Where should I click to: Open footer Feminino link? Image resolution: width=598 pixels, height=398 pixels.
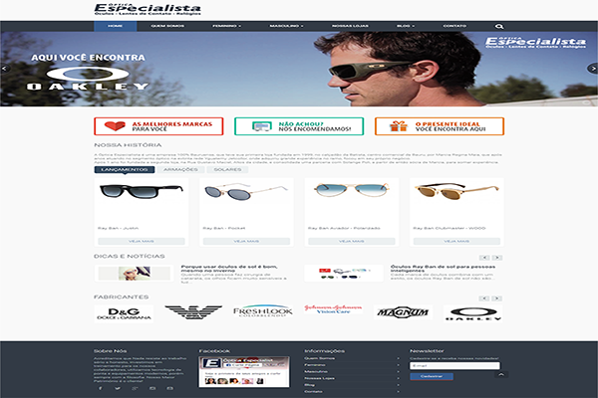point(315,365)
